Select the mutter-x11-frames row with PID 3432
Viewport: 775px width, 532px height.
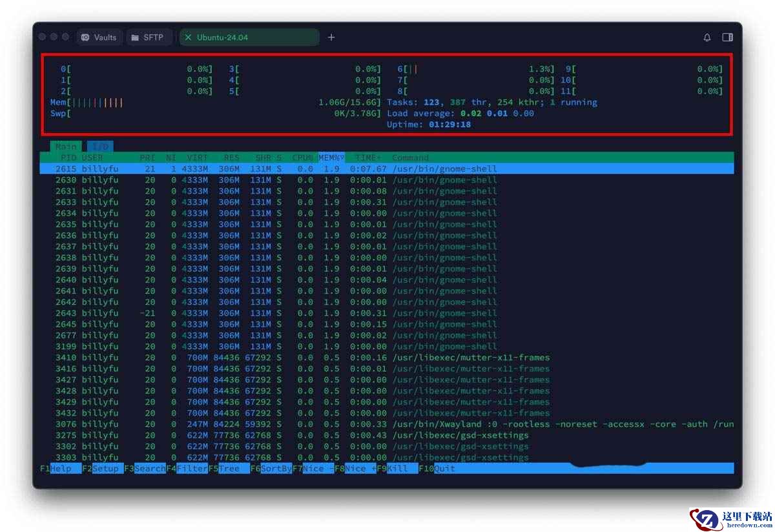point(387,413)
